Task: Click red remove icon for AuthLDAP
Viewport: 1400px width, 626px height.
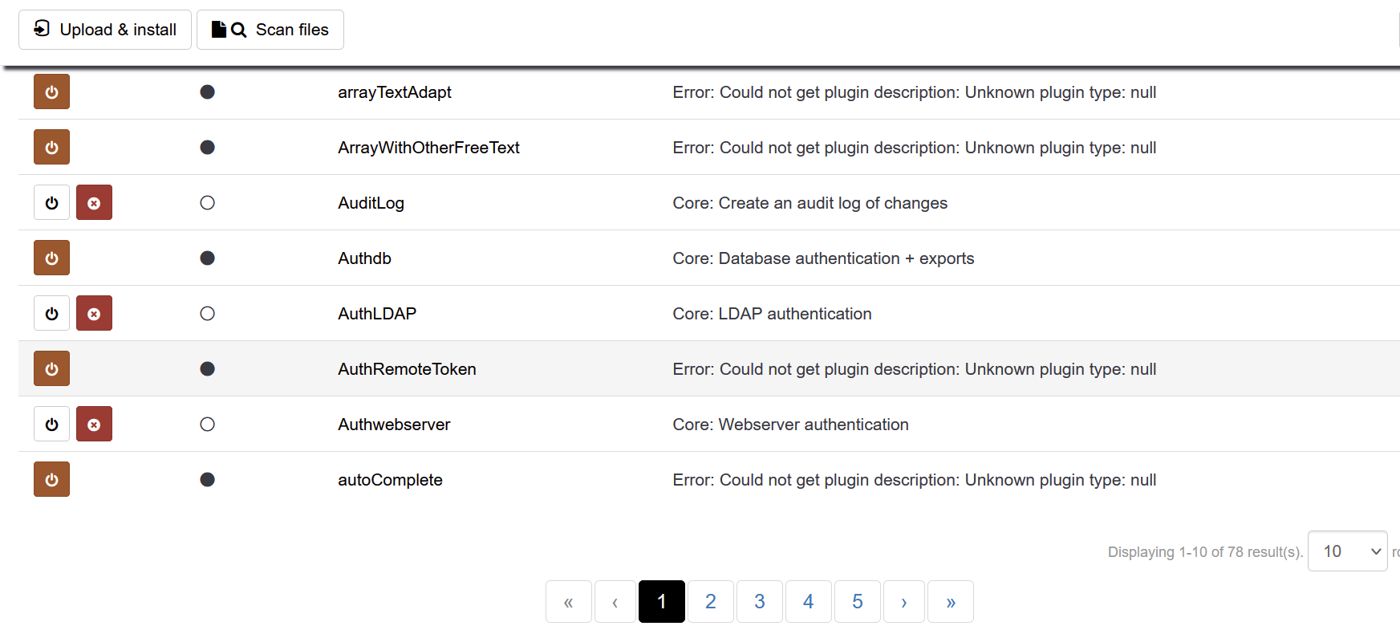Action: click(94, 314)
